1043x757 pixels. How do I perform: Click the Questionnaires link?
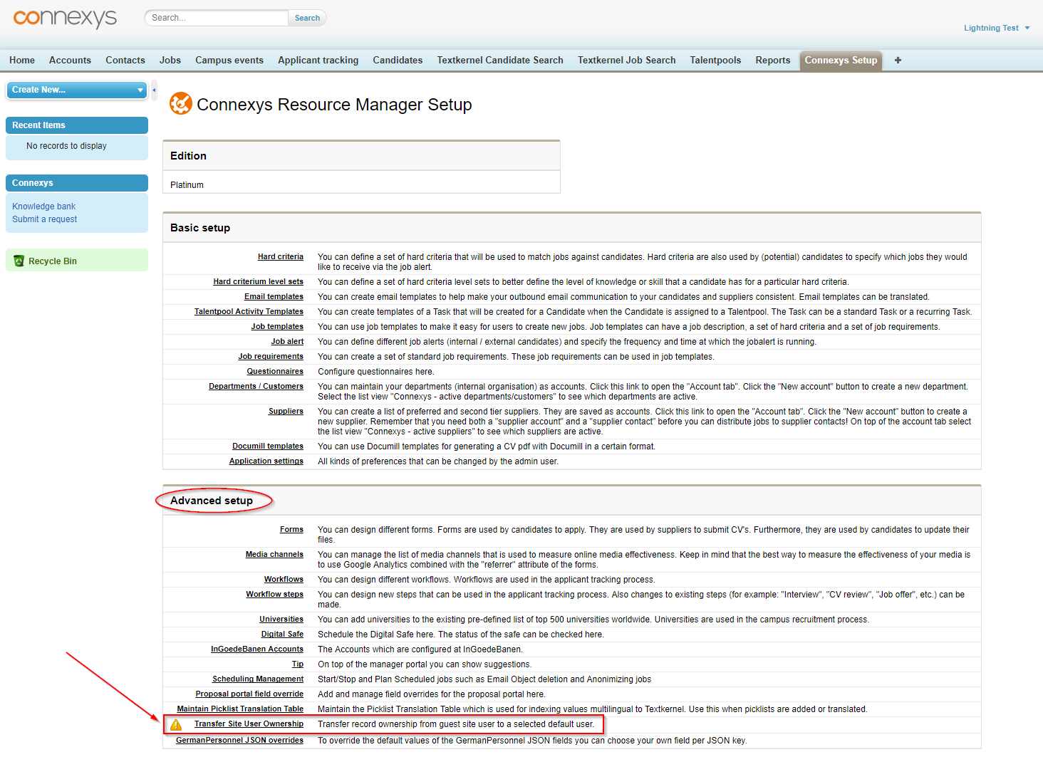click(275, 372)
